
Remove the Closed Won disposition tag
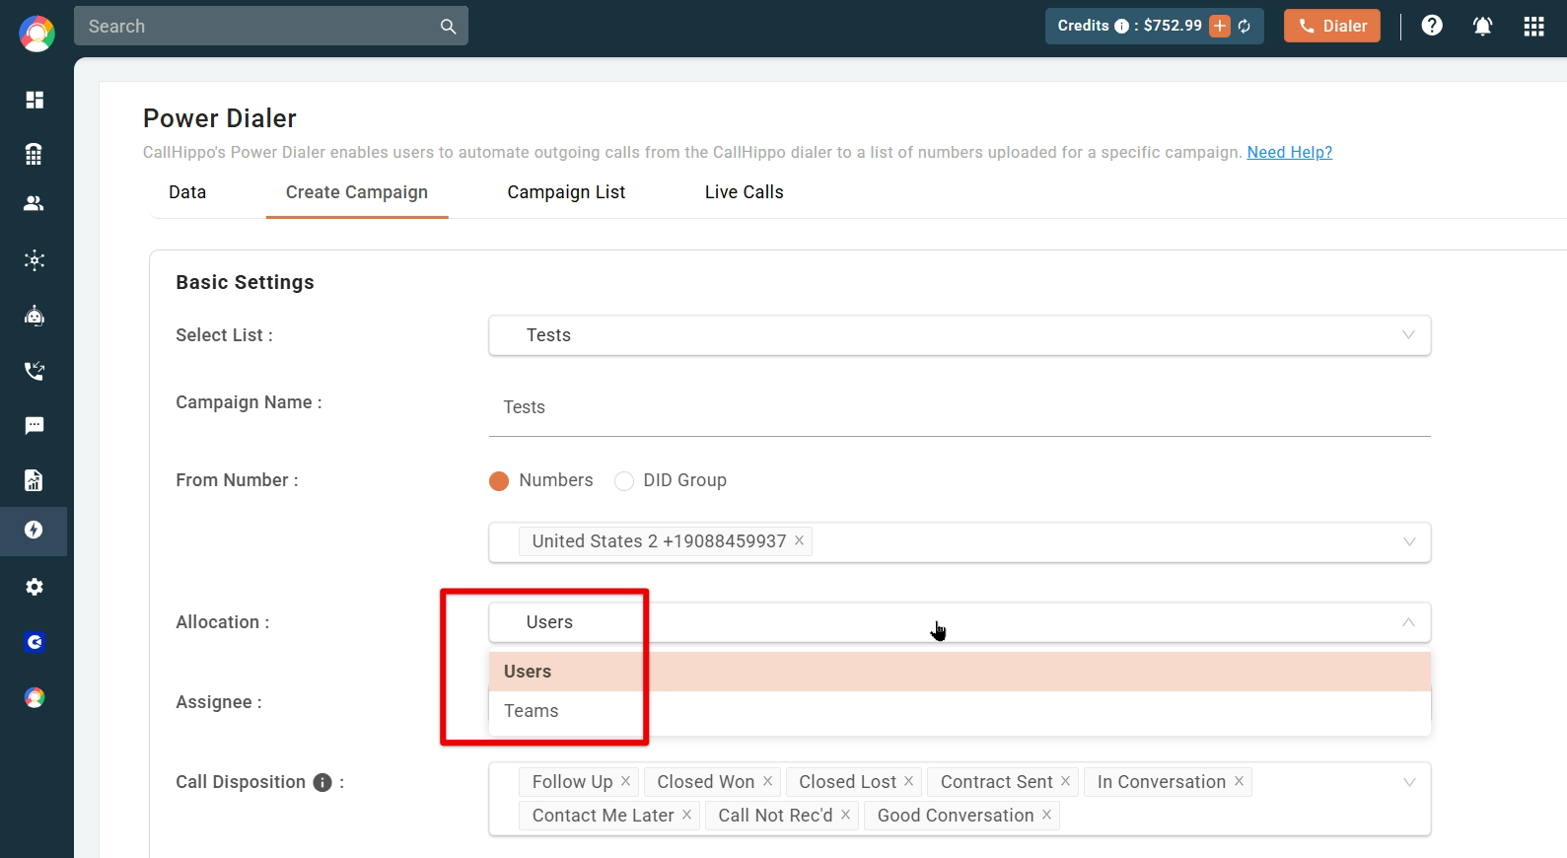tap(767, 781)
